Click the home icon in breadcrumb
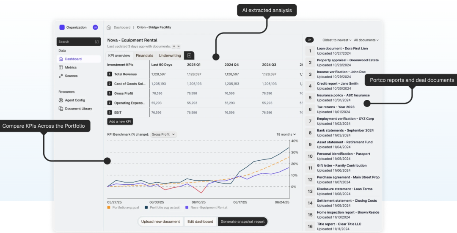Image resolution: width=457 pixels, height=233 pixels. (x=109, y=27)
